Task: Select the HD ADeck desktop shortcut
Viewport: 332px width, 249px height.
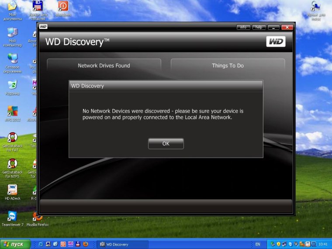Action: pos(13,192)
